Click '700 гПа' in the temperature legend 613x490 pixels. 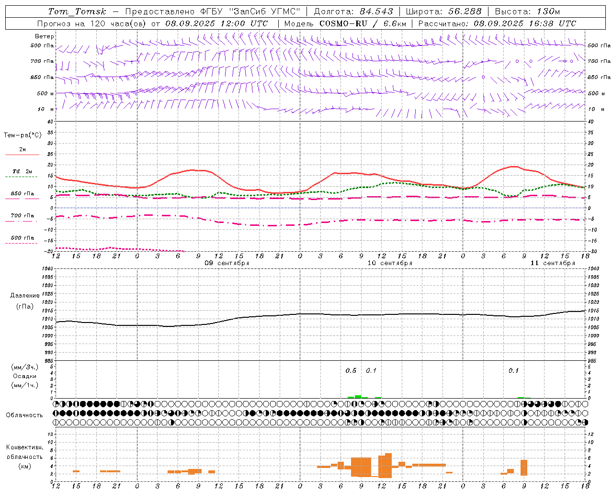coord(23,216)
